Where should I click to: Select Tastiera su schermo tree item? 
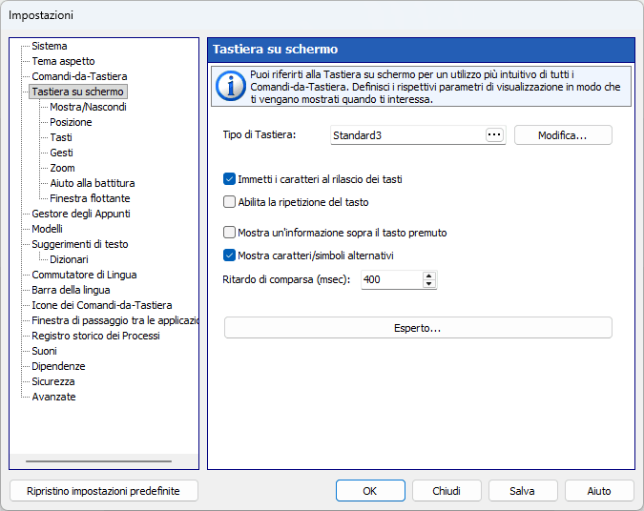tap(77, 92)
